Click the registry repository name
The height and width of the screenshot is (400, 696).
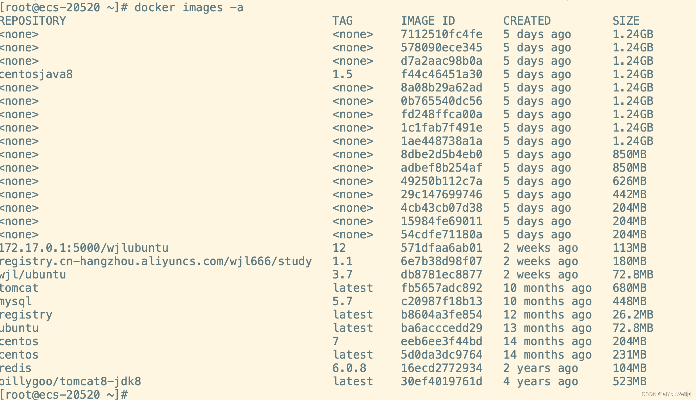[x=26, y=315]
